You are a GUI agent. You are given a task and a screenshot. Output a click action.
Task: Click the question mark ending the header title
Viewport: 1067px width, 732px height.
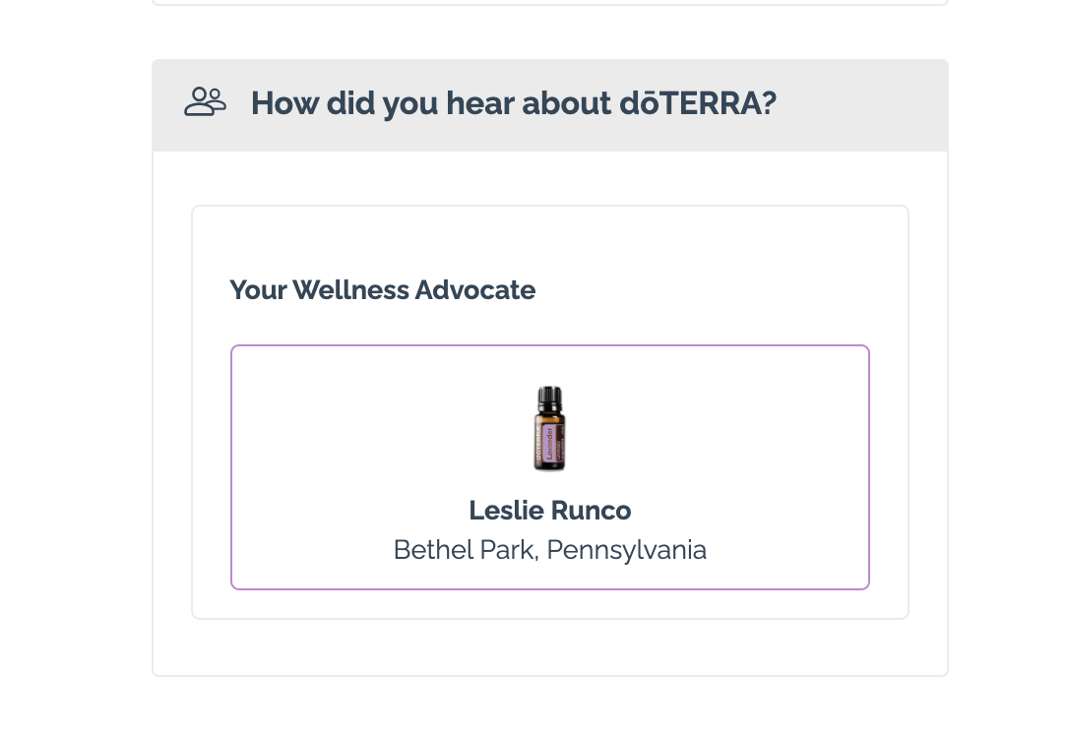(769, 103)
